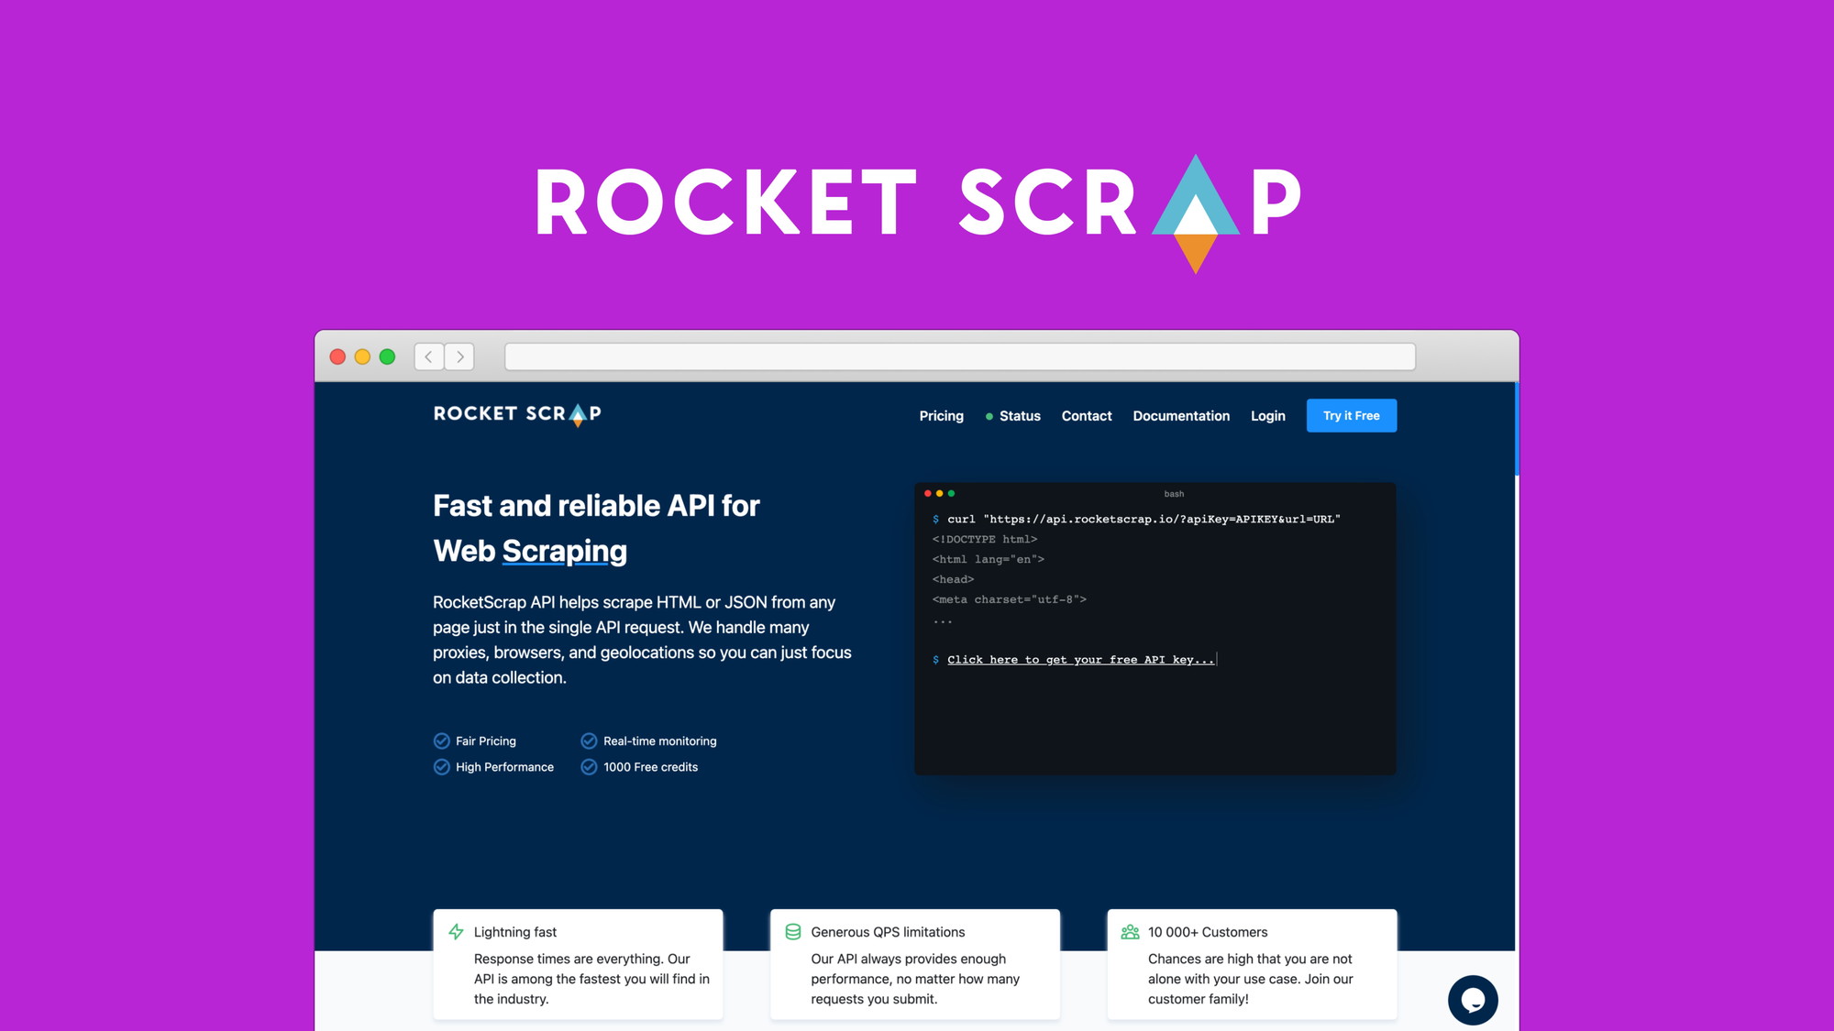Screen dimensions: 1834x1031
Task: Open the Pricing menu item
Action: [x=941, y=414]
